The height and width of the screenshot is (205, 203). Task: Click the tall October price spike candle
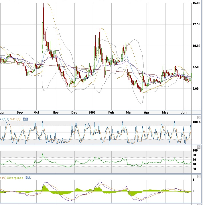(x=43, y=17)
